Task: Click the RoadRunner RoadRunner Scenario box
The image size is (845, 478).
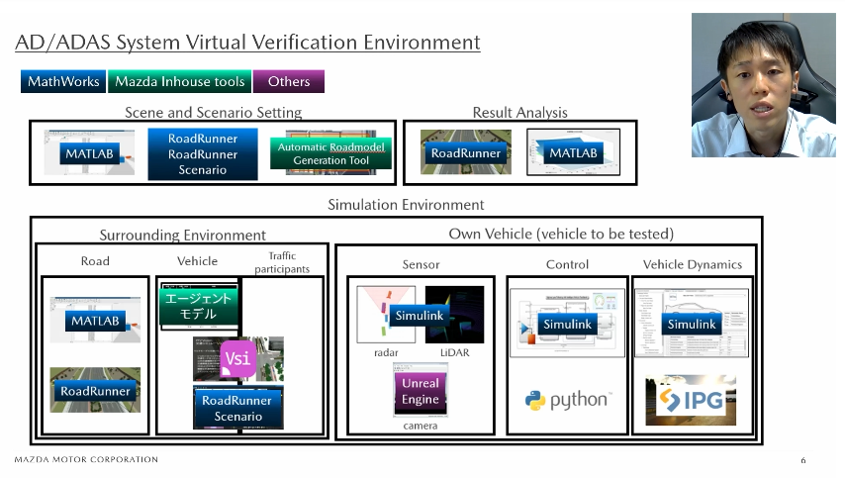Action: pyautogui.click(x=203, y=154)
